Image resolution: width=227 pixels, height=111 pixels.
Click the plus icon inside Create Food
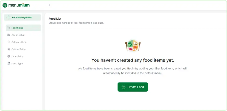(124, 87)
